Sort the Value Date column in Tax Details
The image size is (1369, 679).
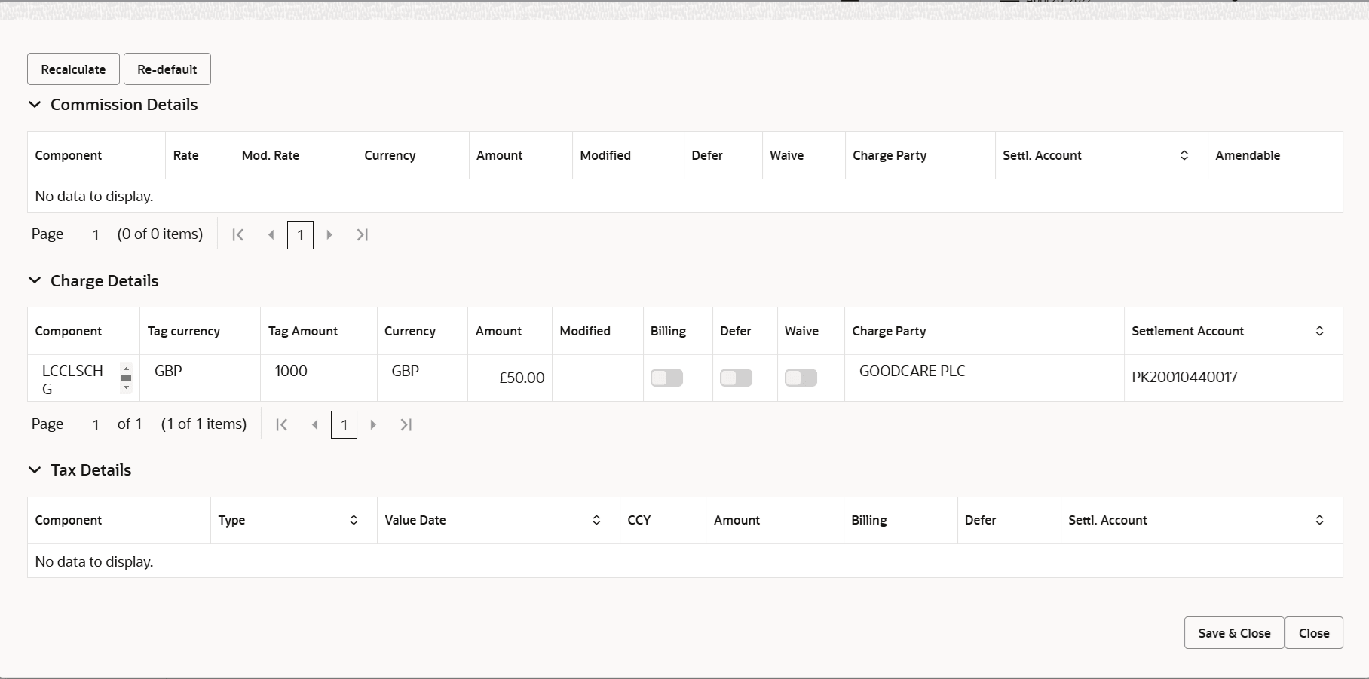596,520
